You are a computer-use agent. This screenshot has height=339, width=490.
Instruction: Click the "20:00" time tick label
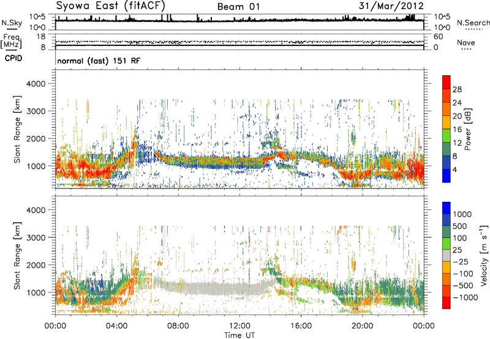point(363,326)
